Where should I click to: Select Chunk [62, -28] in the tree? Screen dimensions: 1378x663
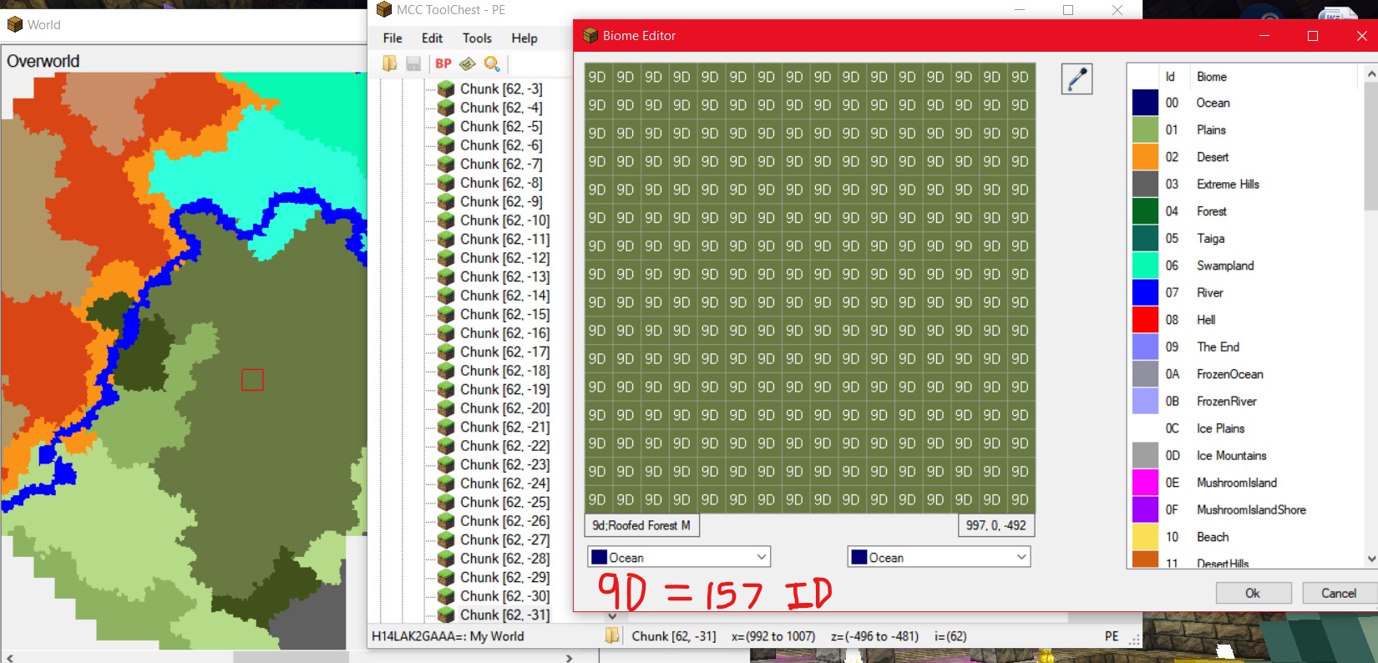[x=505, y=559]
